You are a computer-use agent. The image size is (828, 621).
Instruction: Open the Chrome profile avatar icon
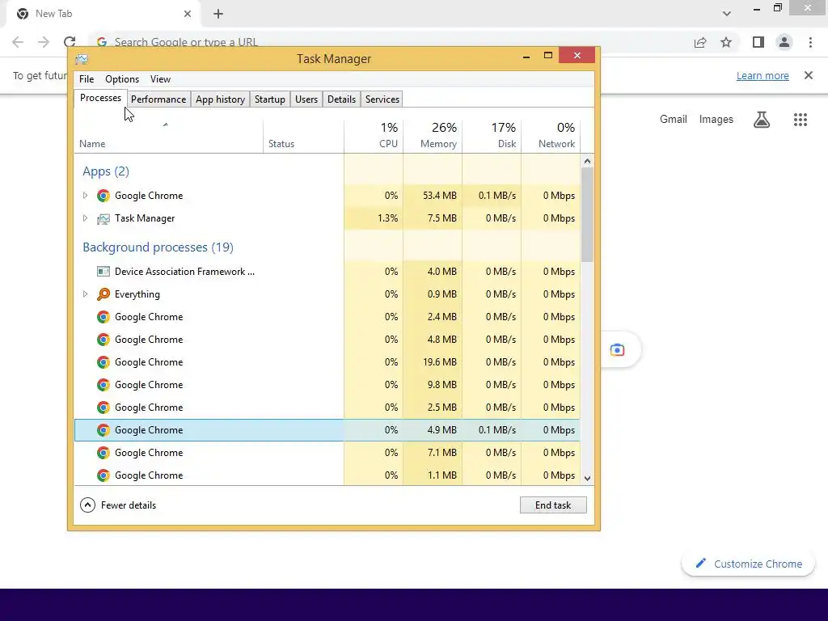pos(784,42)
